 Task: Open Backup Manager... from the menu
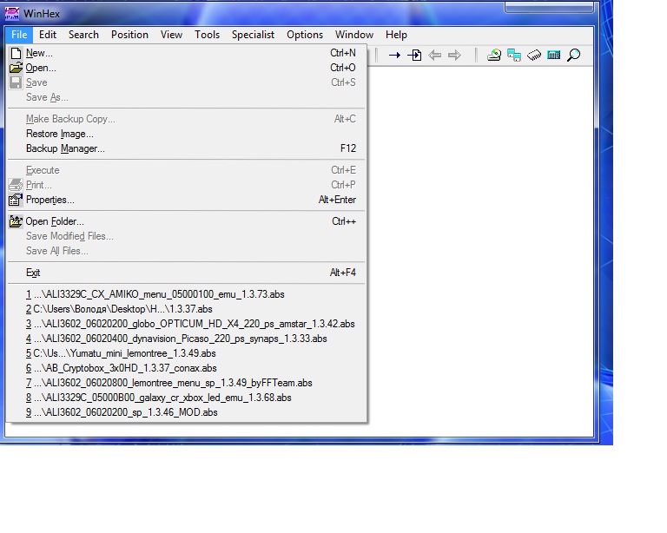pyautogui.click(x=187, y=148)
